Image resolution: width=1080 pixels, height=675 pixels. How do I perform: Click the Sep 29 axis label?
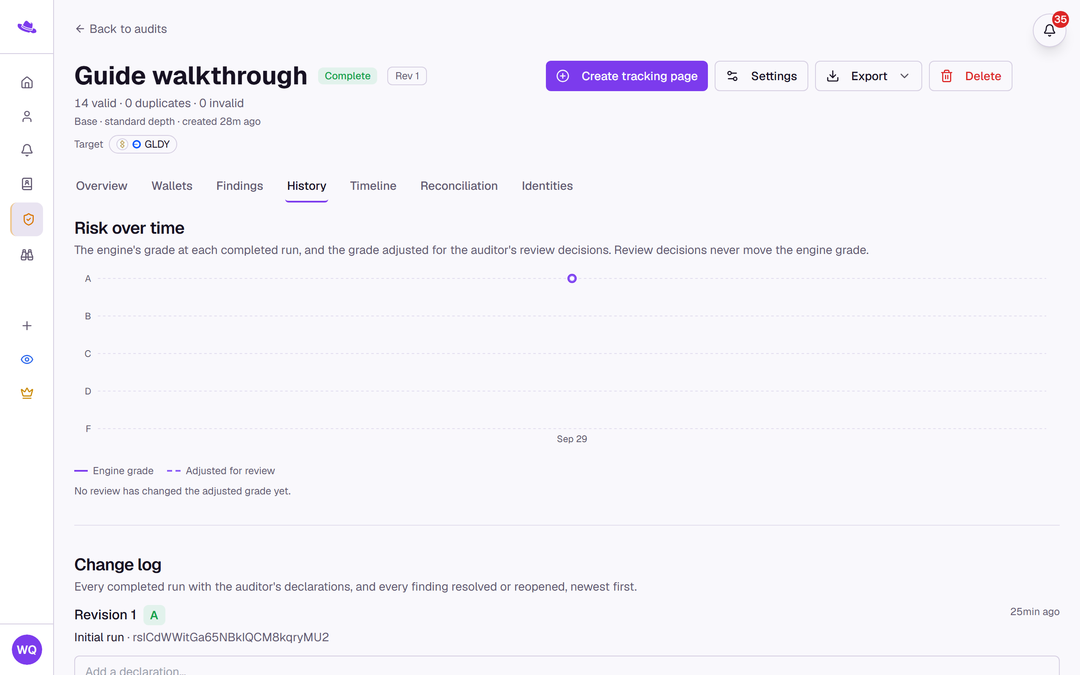(572, 439)
